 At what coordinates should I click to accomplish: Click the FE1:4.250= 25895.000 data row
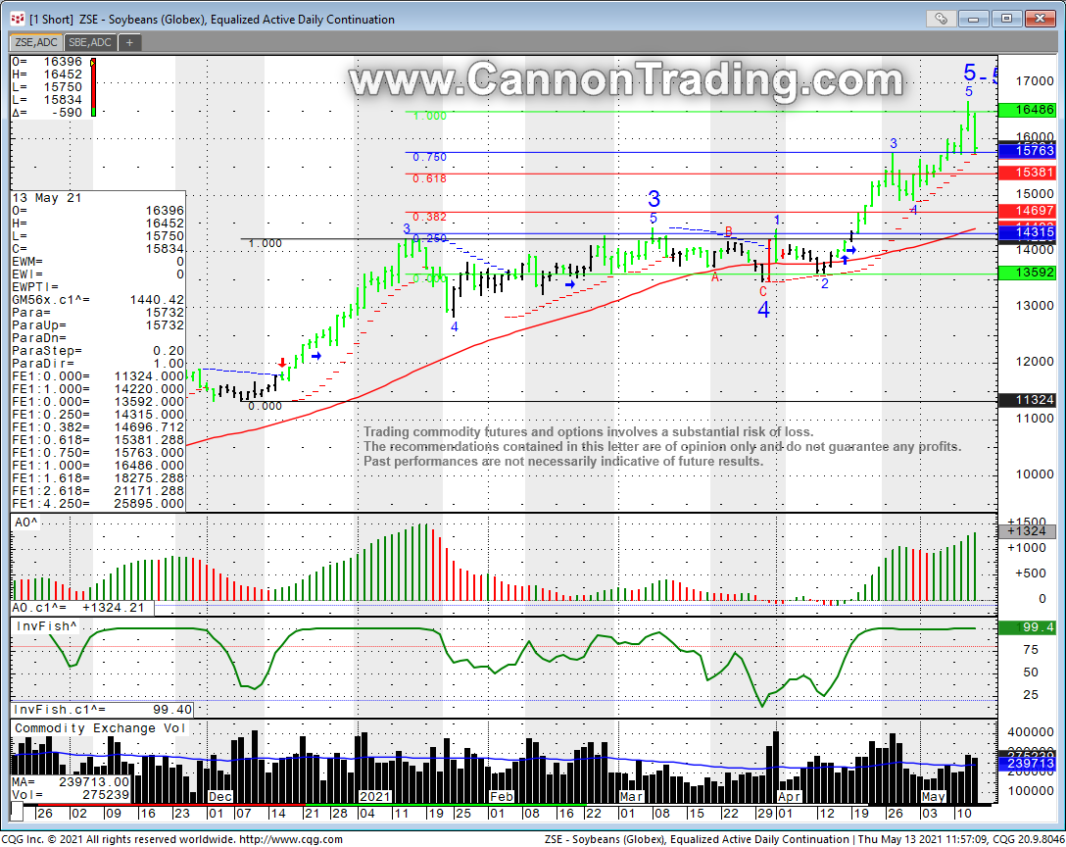point(98,504)
